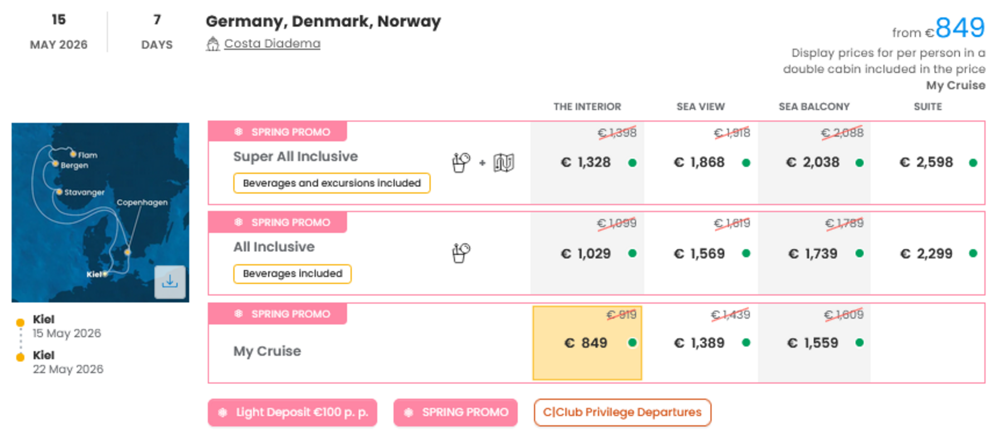Select My Cruise interior fare € 849
The width and height of the screenshot is (996, 445).
(587, 343)
